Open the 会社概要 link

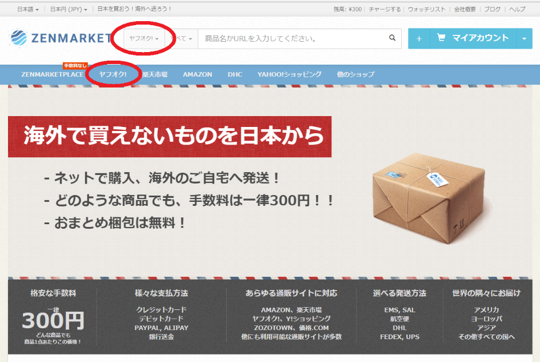[x=465, y=9]
